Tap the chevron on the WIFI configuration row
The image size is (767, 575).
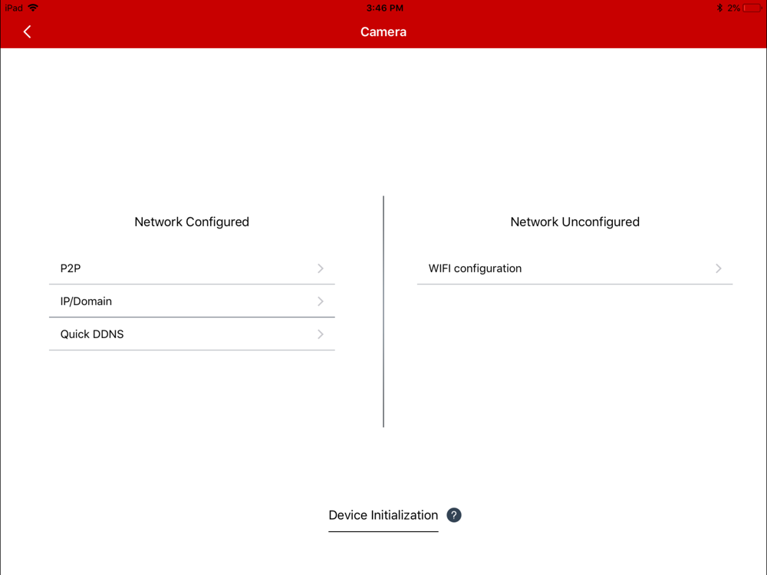coord(718,268)
